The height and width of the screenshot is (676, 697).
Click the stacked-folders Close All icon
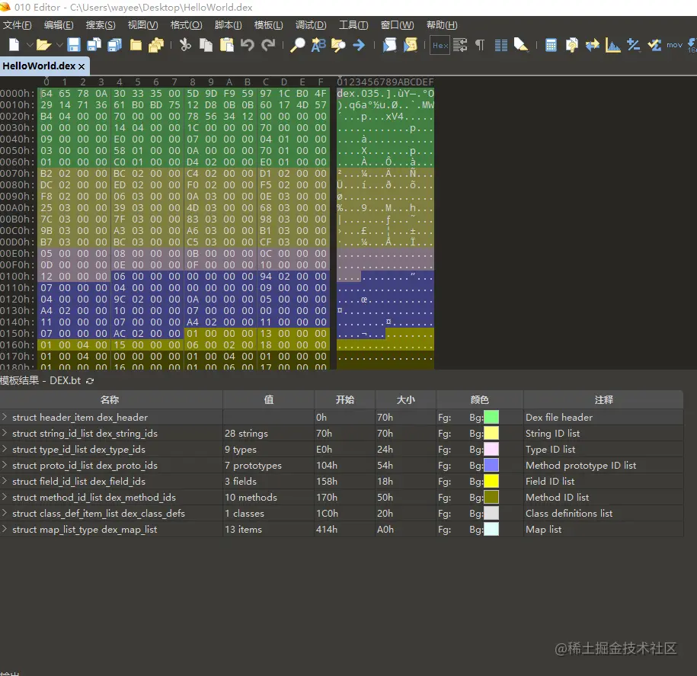pyautogui.click(x=156, y=45)
